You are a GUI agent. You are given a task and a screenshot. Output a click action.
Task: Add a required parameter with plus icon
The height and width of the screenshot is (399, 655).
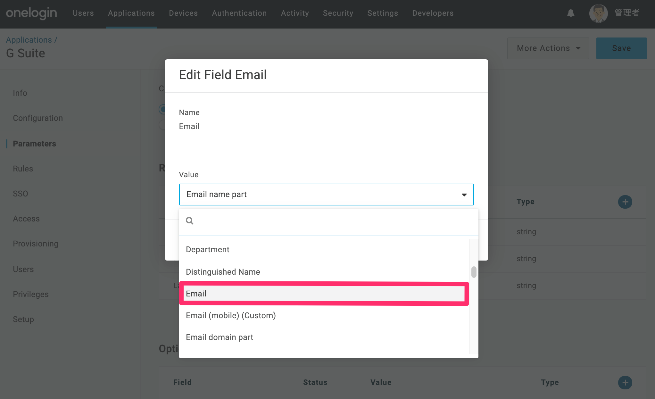[x=625, y=202]
